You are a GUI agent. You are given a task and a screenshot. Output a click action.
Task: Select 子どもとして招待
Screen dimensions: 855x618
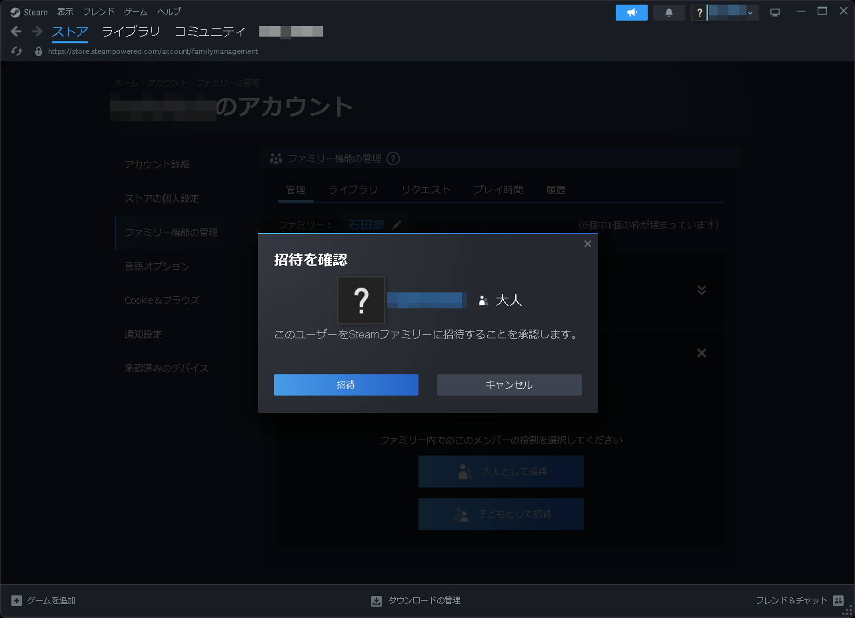500,513
